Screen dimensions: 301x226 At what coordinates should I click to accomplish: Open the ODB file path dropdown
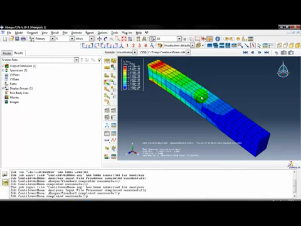(x=188, y=52)
